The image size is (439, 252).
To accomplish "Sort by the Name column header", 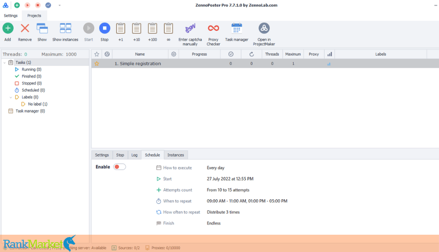I will point(140,54).
